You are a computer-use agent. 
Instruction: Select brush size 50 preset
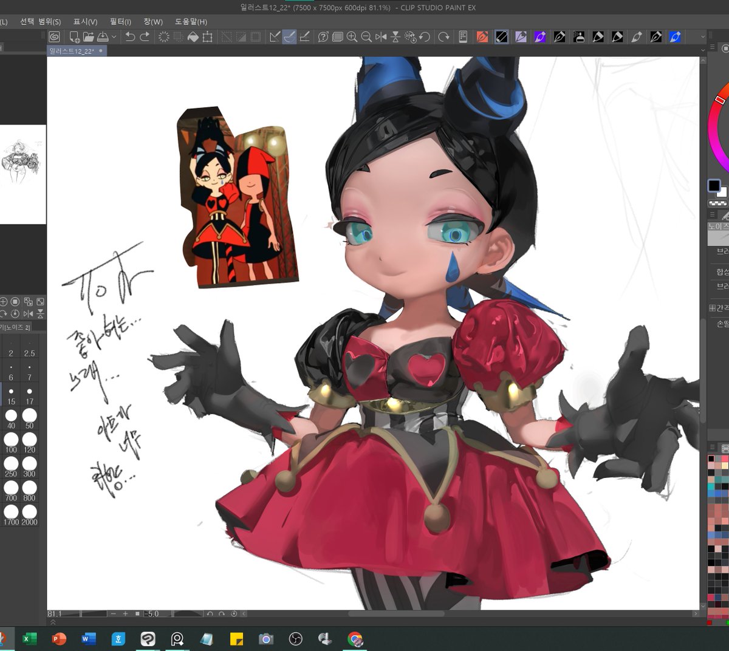click(x=29, y=419)
